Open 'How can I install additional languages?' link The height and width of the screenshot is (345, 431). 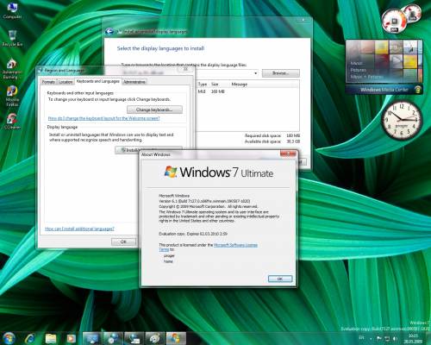coord(79,229)
